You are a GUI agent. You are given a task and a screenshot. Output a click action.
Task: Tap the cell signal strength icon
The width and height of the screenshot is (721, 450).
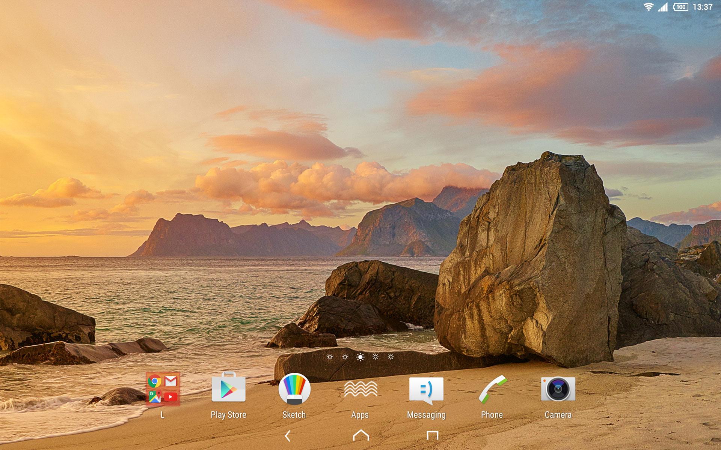tap(663, 7)
